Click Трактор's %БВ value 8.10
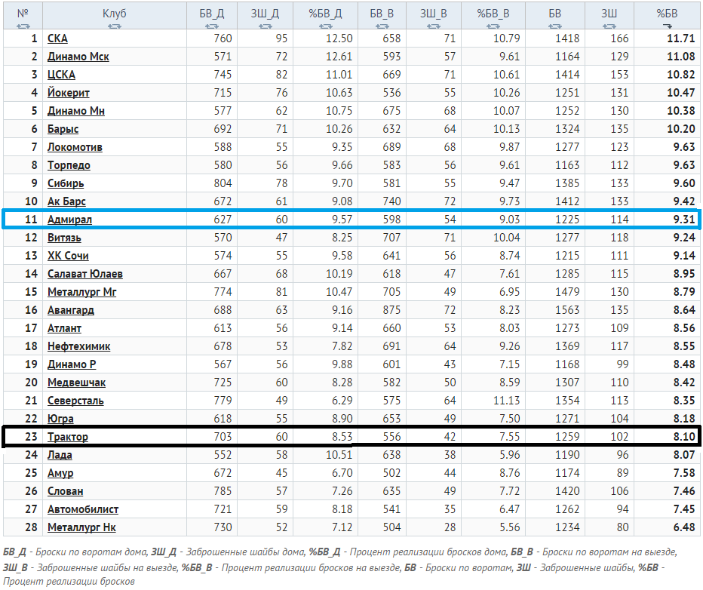Image resolution: width=703 pixels, height=590 pixels. [x=684, y=437]
